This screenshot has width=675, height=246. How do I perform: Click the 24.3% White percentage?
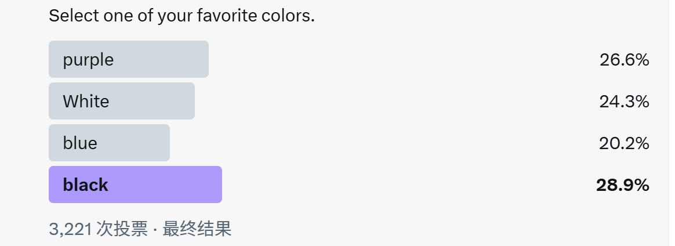click(x=624, y=102)
